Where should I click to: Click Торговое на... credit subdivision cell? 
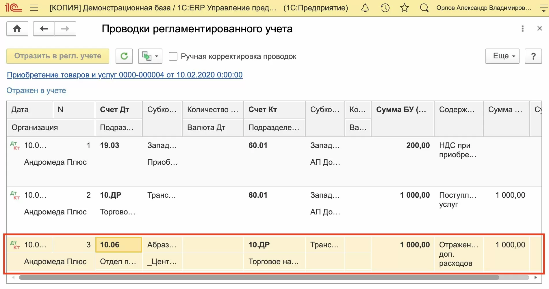(274, 262)
